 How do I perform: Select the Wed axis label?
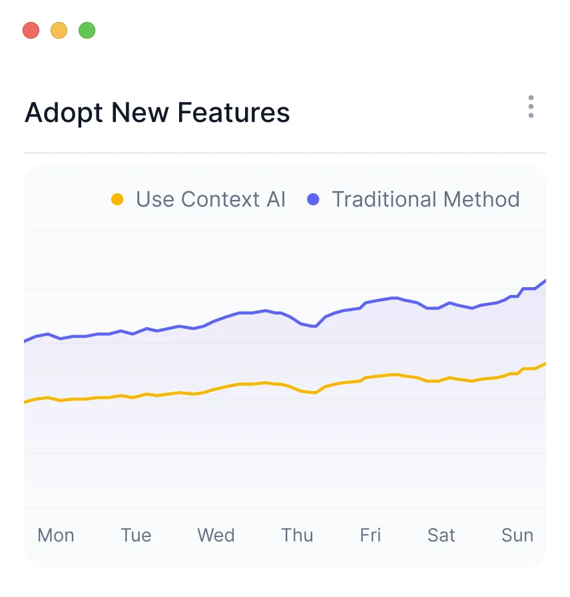[216, 535]
